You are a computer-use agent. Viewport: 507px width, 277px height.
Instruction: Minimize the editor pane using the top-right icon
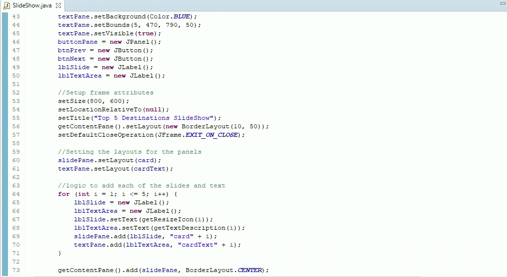pos(503,3)
